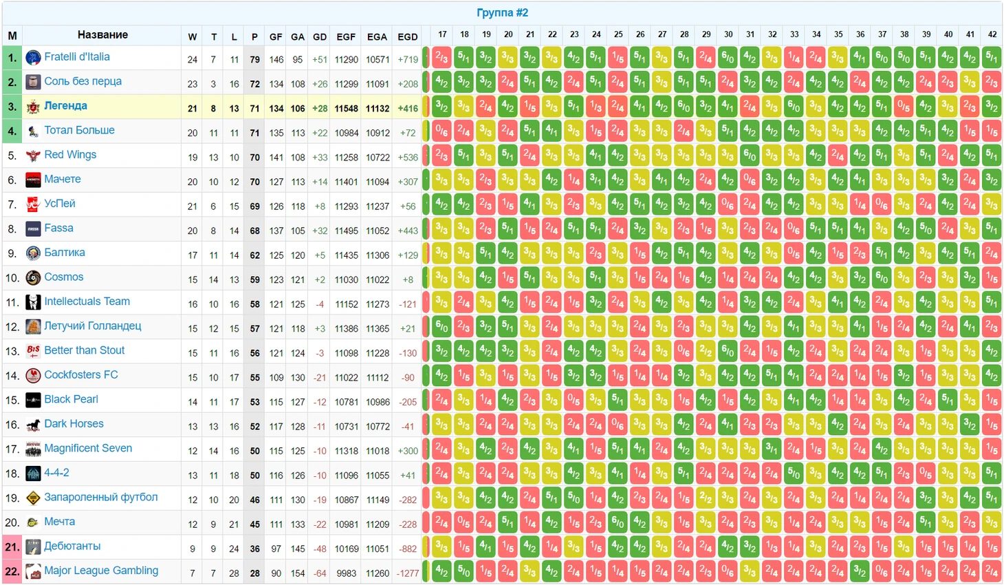
Task: Open the Тотал Больше team link
Action: tap(79, 130)
